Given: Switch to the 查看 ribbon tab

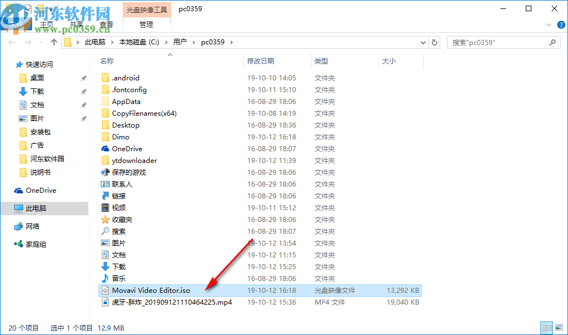Looking at the screenshot, I should [x=107, y=24].
